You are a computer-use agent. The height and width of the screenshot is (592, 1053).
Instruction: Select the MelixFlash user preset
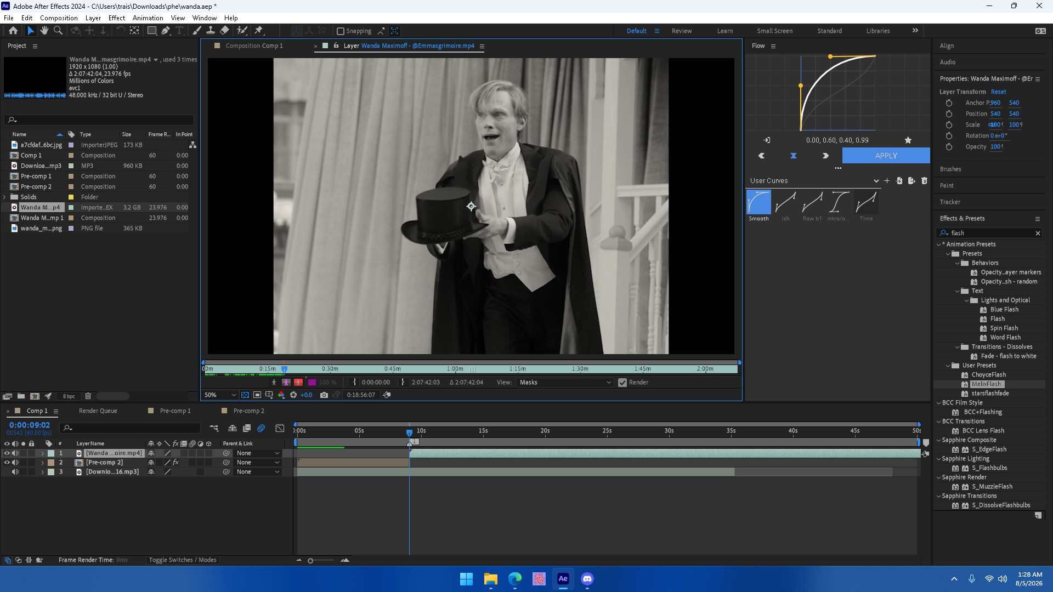[x=986, y=384]
